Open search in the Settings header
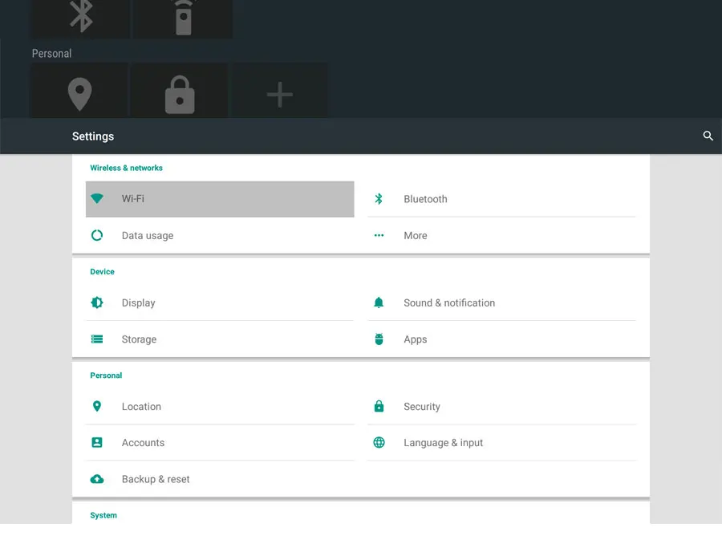Image resolution: width=722 pixels, height=536 pixels. [x=708, y=136]
